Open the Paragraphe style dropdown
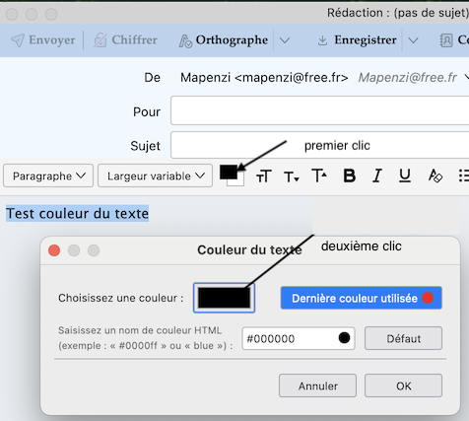This screenshot has width=469, height=421. 48,175
